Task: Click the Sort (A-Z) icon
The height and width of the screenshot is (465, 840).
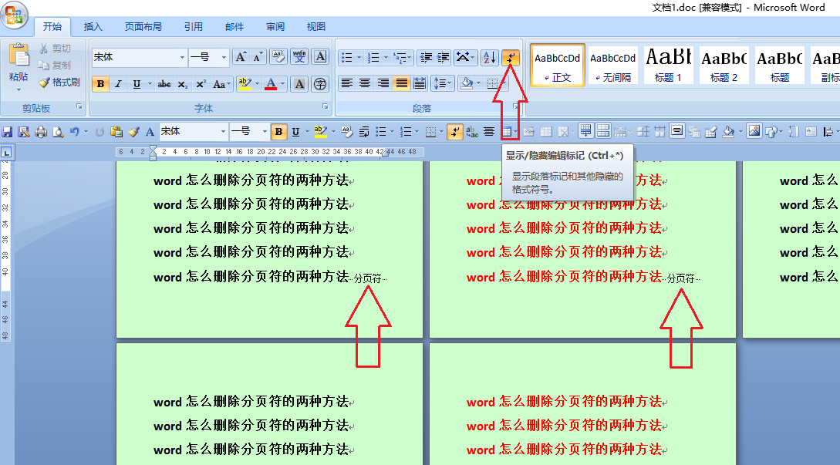Action: pos(489,57)
